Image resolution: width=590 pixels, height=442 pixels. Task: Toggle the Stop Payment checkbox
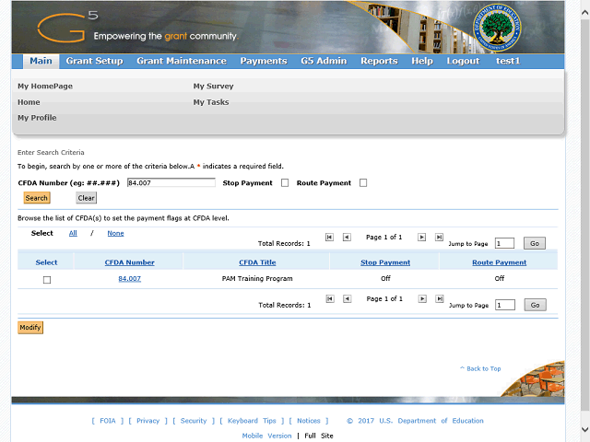(285, 183)
